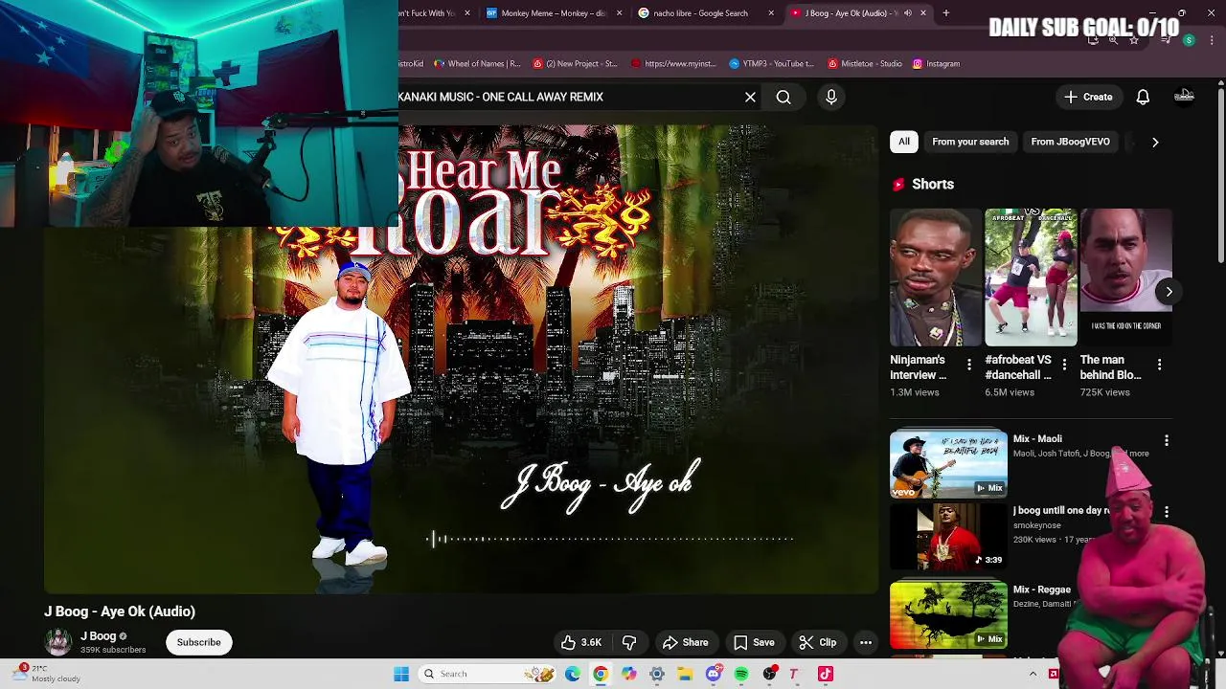Show hidden system tray icons

pyautogui.click(x=1033, y=674)
